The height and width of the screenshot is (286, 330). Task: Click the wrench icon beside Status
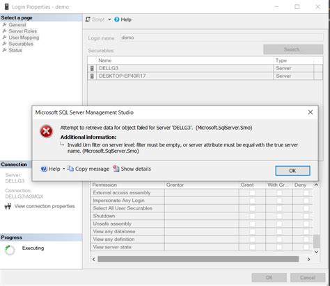4,50
